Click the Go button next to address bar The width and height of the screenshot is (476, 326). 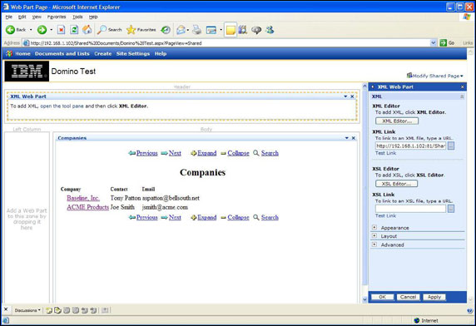coord(447,43)
